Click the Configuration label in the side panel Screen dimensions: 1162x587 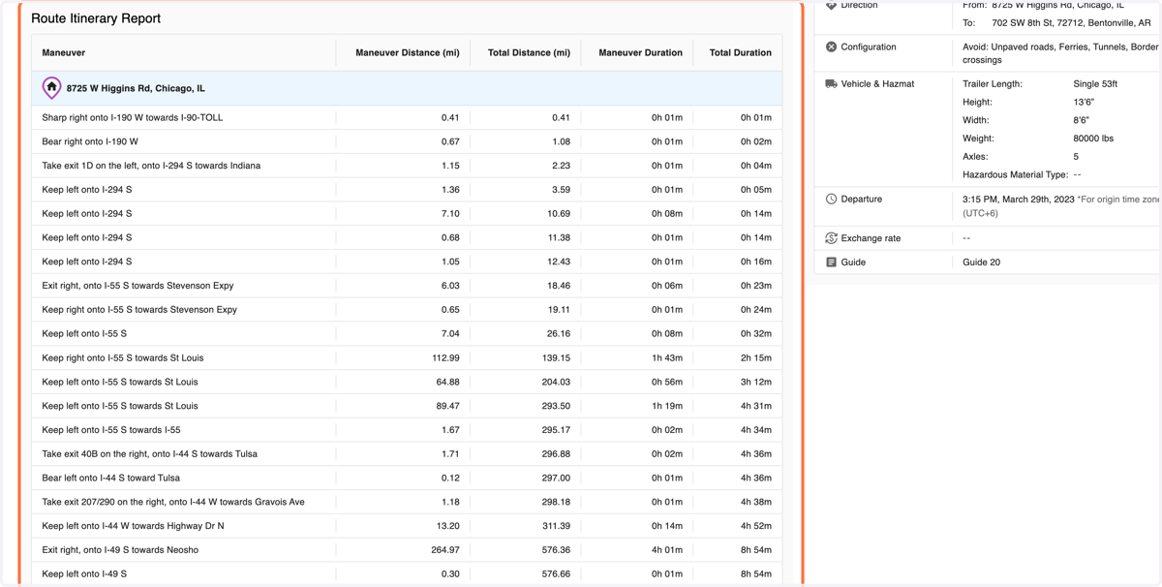point(869,46)
